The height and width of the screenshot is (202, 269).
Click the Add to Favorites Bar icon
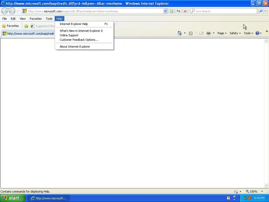click(26, 26)
